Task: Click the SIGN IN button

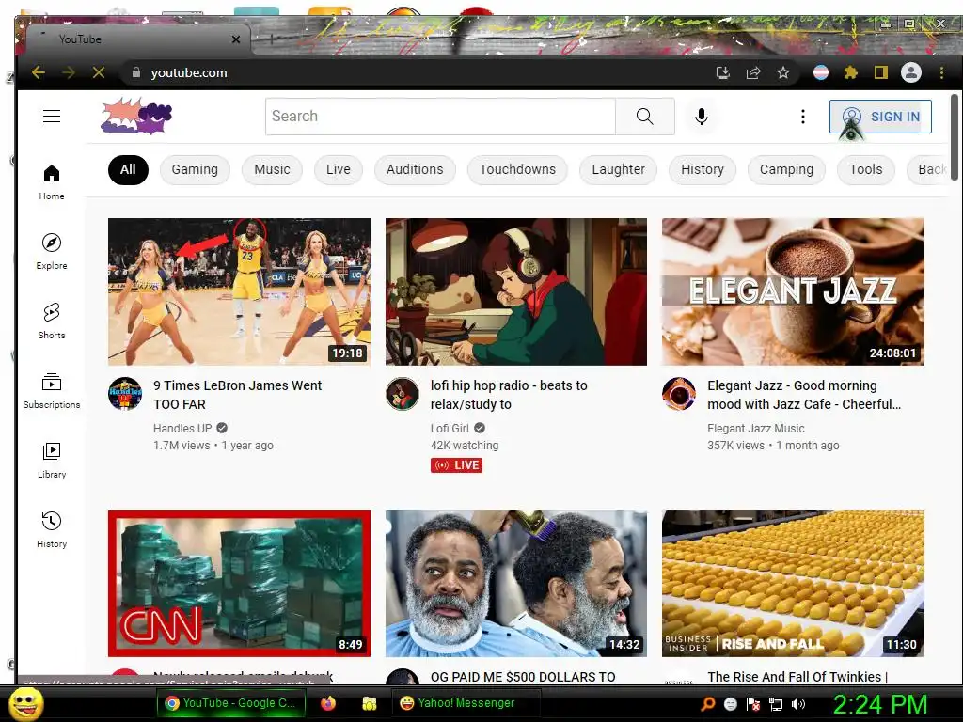Action: click(880, 117)
